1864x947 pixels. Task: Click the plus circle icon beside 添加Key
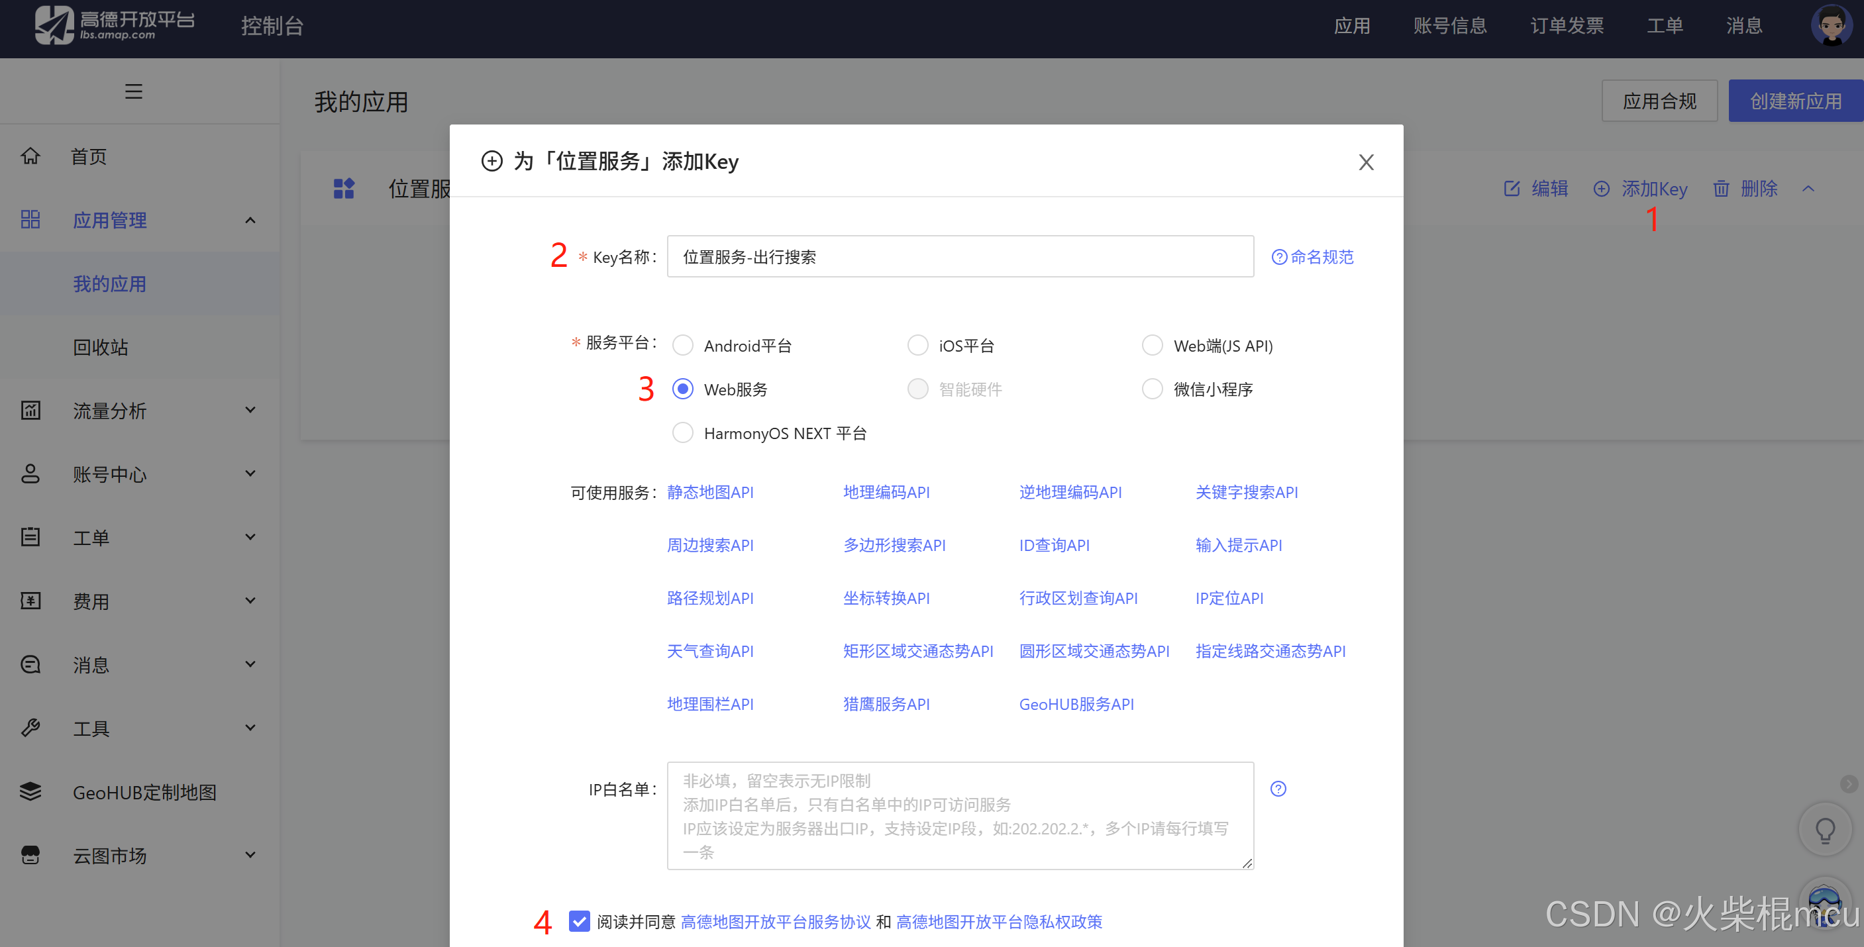pos(1601,189)
